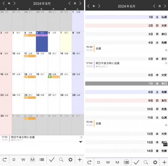Switch to Day view in right toolbar
Viewport: 168px width, 166px height.
pos(99,162)
